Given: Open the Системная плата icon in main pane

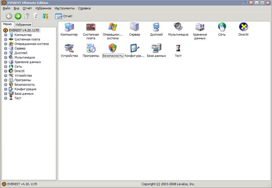Looking at the screenshot, I should [x=91, y=27].
